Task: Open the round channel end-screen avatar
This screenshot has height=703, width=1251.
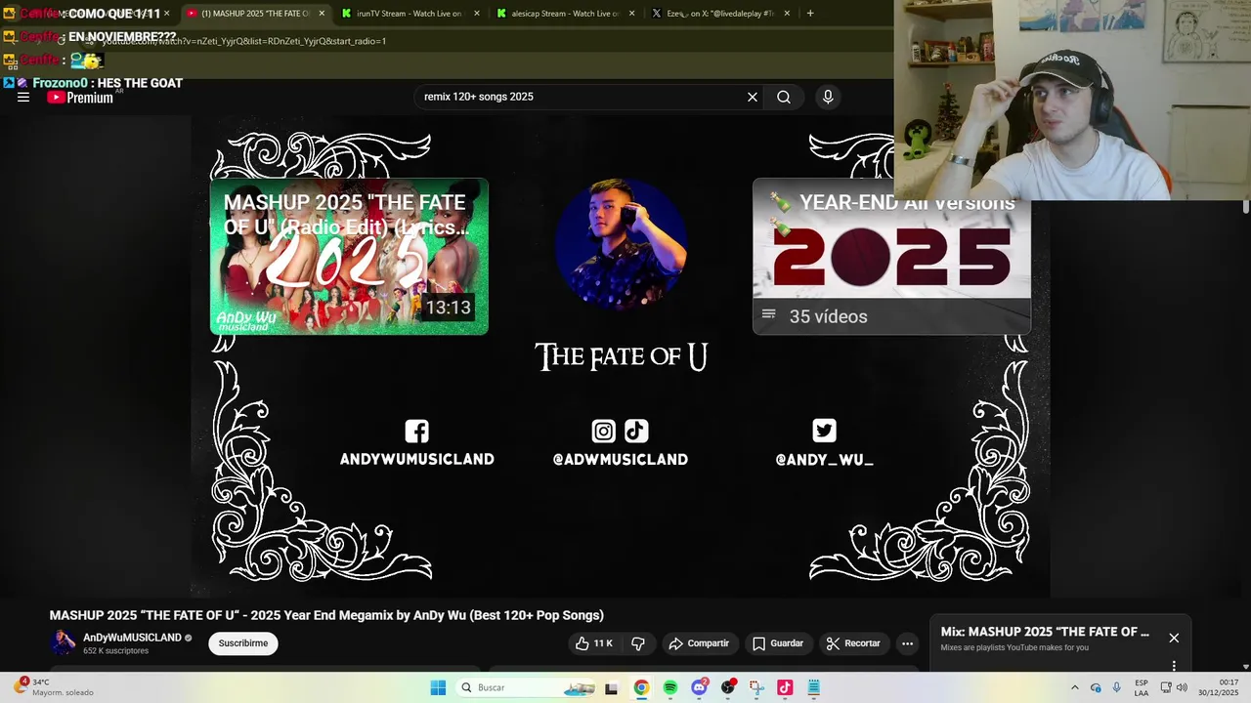Action: pyautogui.click(x=621, y=244)
